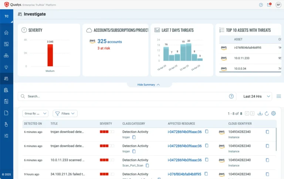The image size is (284, 179).
Task: Open the help icon in top header
Action: (x=261, y=5)
